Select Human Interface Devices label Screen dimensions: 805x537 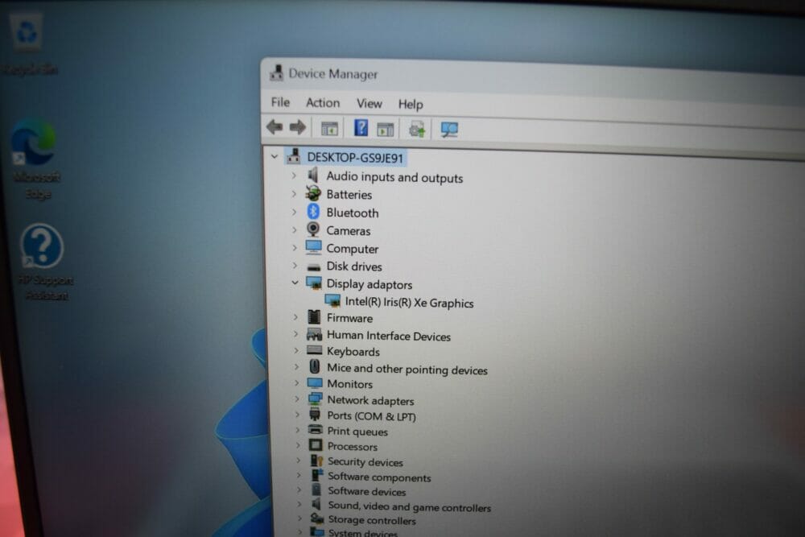click(389, 336)
